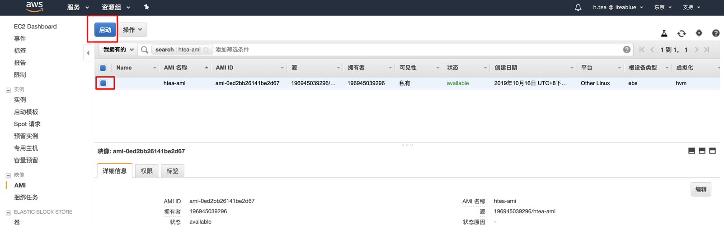The width and height of the screenshot is (724, 225).
Task: Toggle checkbox for htea-ami row
Action: (103, 83)
